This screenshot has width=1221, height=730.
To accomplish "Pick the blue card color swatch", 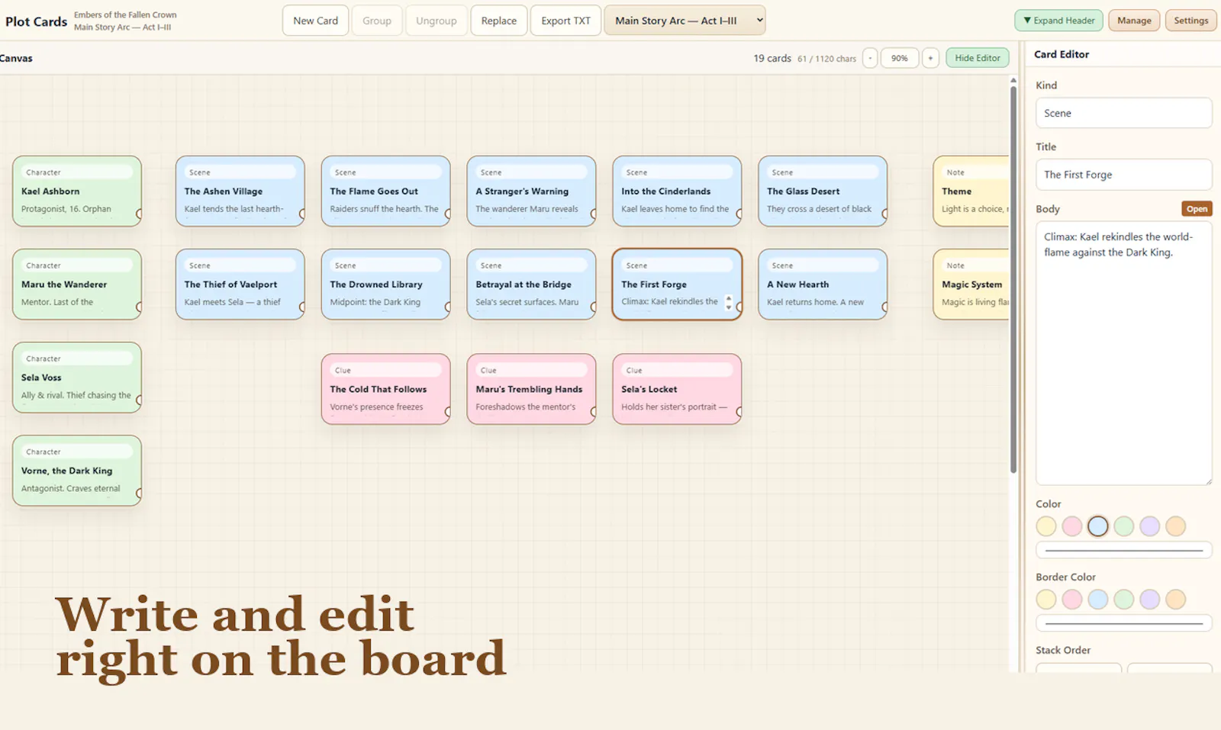I will click(1098, 526).
